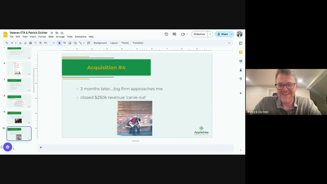Open the Share options dropdown arrow
The height and width of the screenshot is (184, 327).
point(232,34)
